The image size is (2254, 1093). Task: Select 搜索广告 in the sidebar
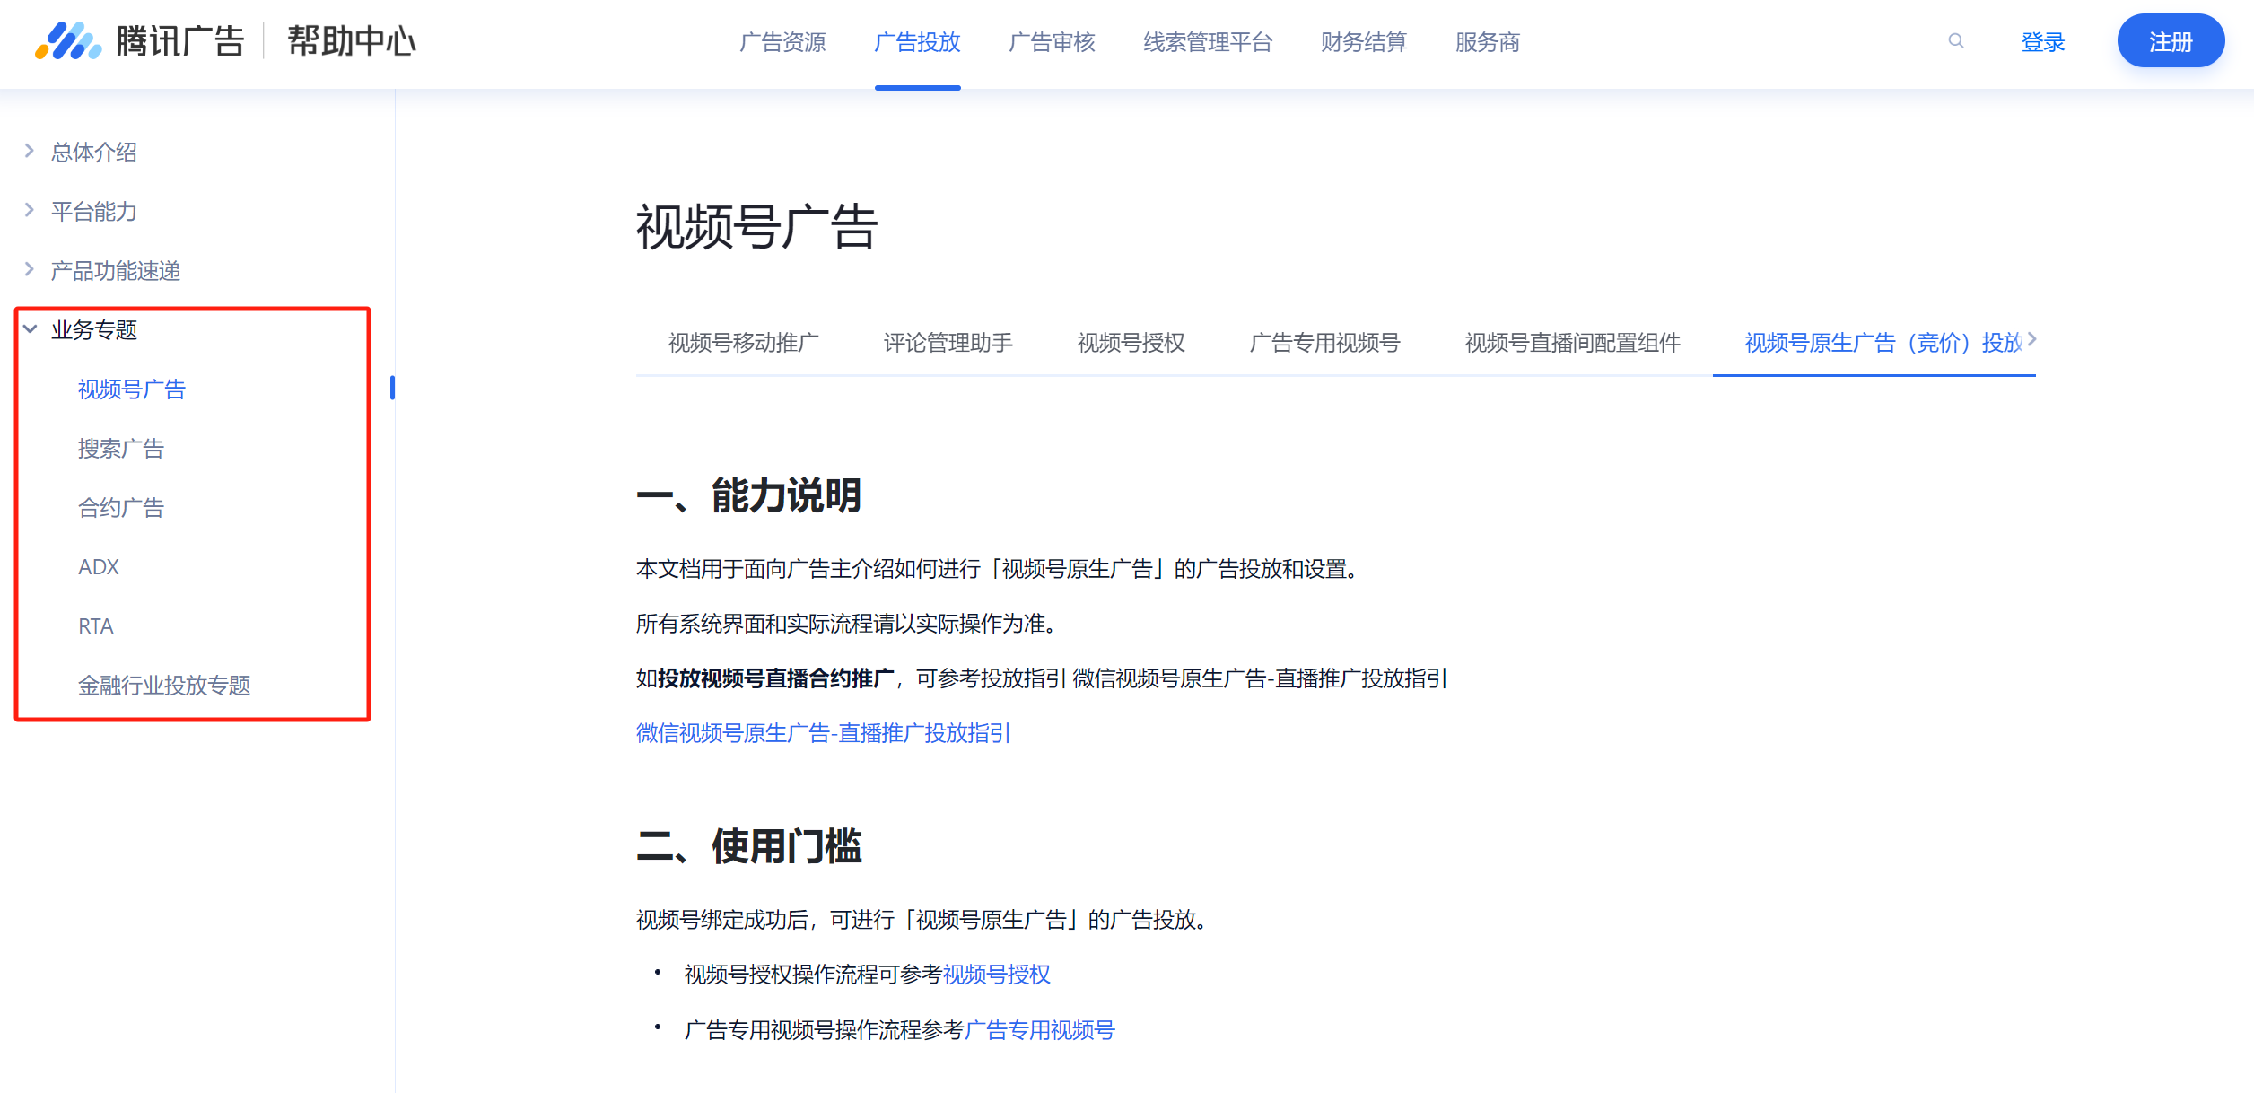coord(121,449)
